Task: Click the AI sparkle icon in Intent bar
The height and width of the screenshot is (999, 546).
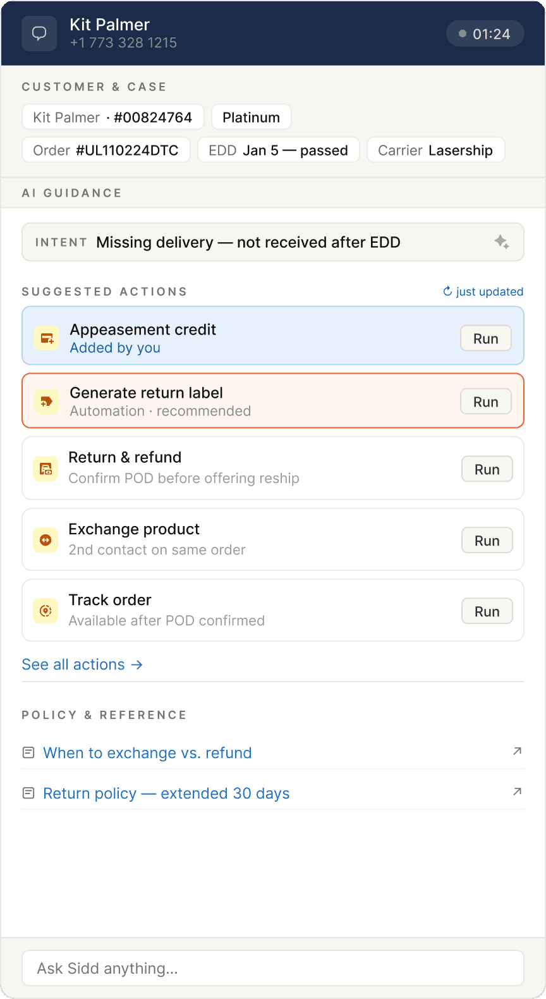Action: tap(502, 242)
